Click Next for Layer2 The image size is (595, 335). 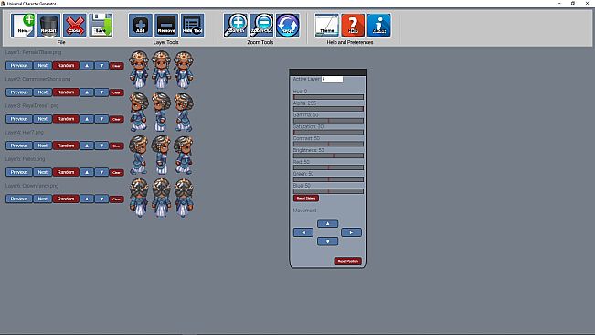[42, 92]
